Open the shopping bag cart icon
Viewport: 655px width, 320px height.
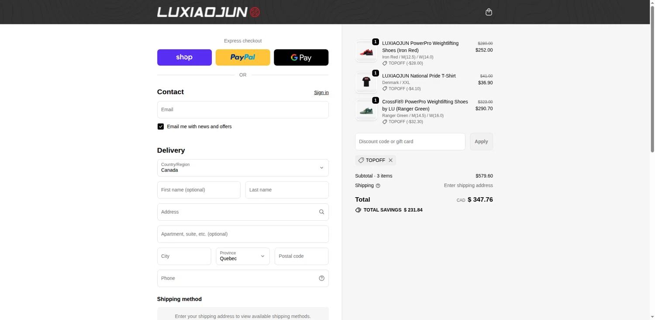[x=489, y=12]
